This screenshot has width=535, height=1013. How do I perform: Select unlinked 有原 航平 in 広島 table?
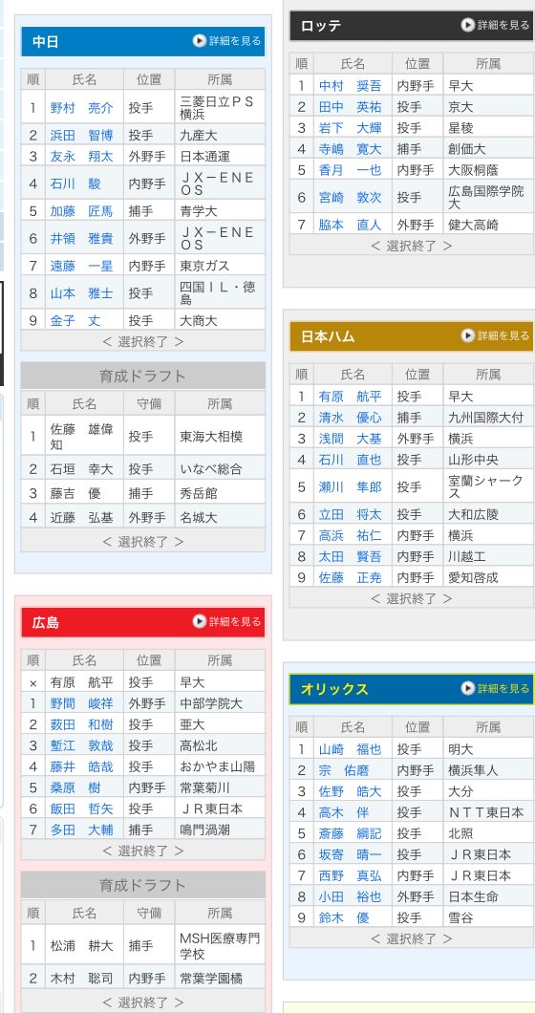click(x=81, y=682)
